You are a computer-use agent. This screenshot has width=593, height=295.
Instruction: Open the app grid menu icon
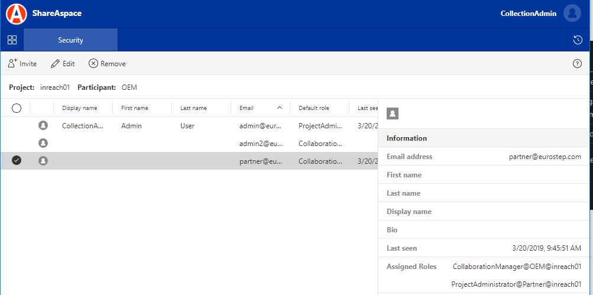[x=12, y=40]
